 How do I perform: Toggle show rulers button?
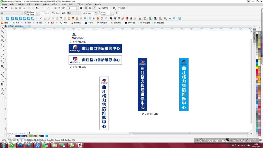[x=86, y=8]
